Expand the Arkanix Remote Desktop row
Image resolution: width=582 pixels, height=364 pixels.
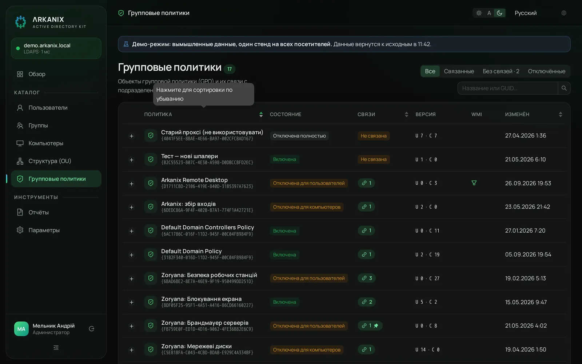coord(132,184)
